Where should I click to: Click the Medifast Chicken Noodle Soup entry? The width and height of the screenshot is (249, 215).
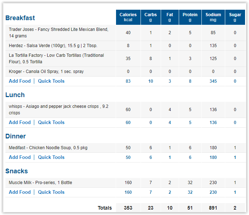click(x=48, y=148)
